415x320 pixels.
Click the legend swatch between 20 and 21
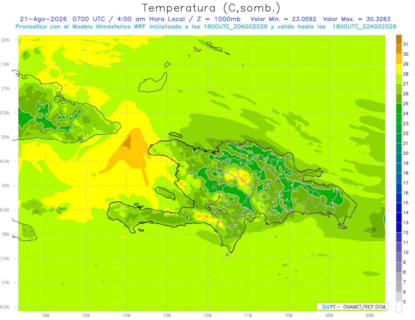399,148
